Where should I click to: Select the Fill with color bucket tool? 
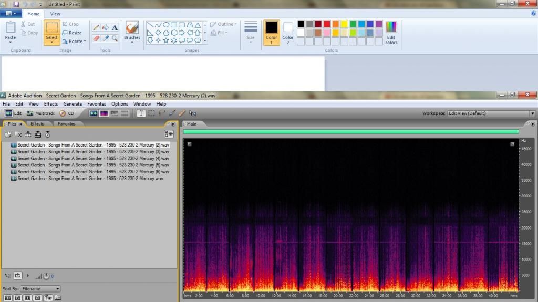click(105, 27)
